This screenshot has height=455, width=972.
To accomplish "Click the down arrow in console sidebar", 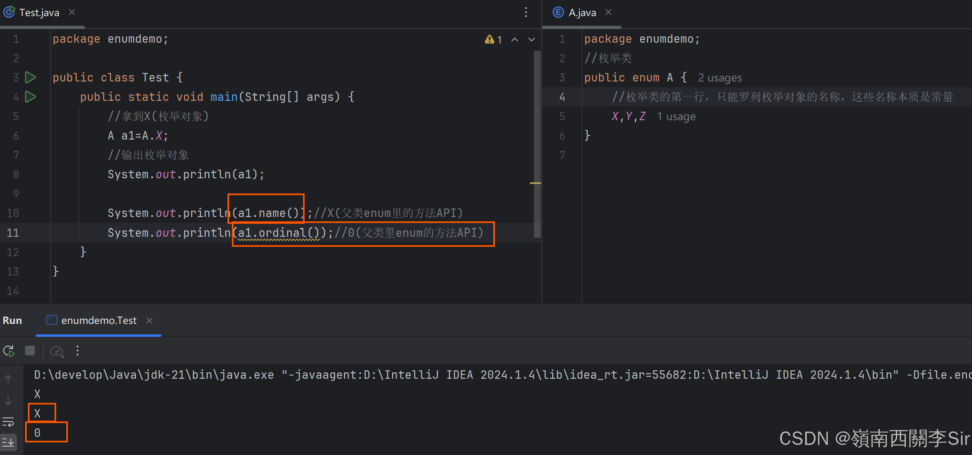I will (x=8, y=401).
